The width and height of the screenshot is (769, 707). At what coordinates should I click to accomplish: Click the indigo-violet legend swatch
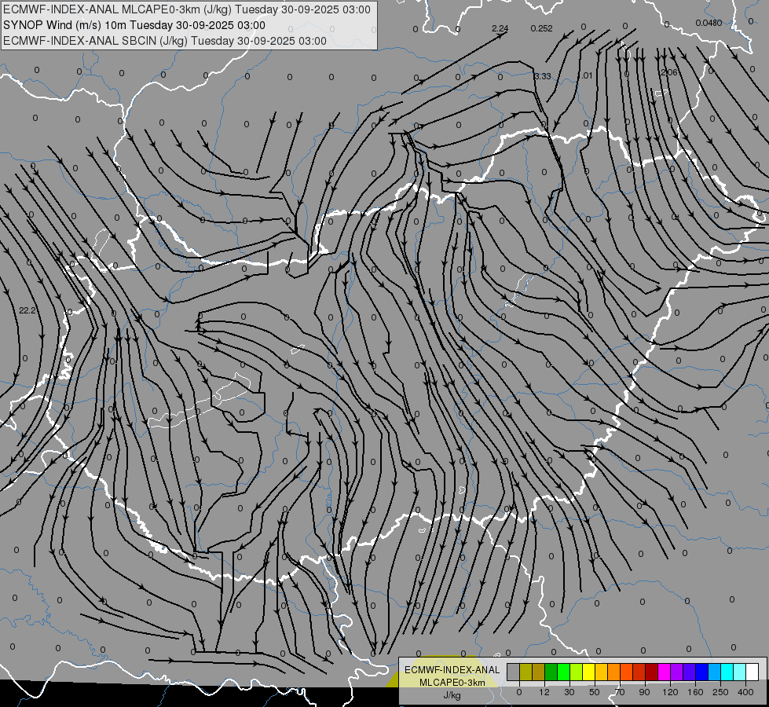[690, 672]
